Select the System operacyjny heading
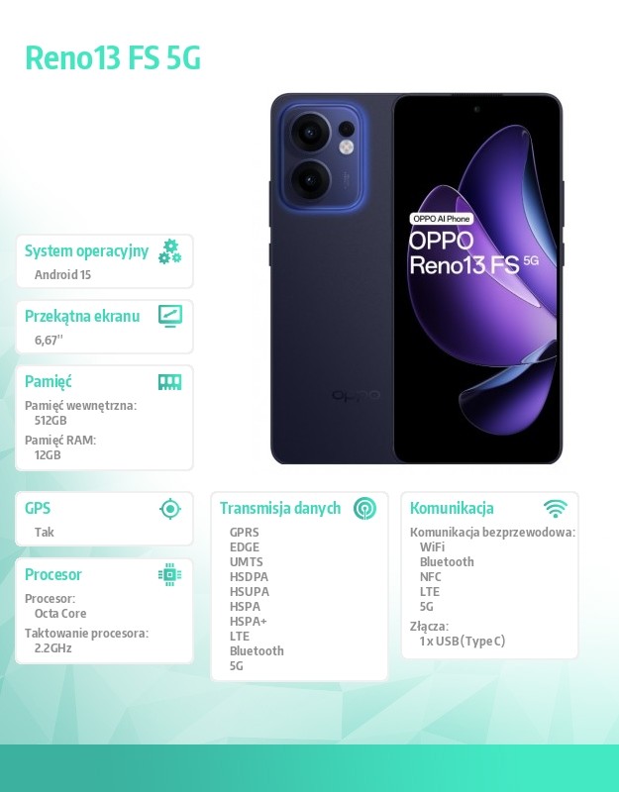 click(86, 251)
